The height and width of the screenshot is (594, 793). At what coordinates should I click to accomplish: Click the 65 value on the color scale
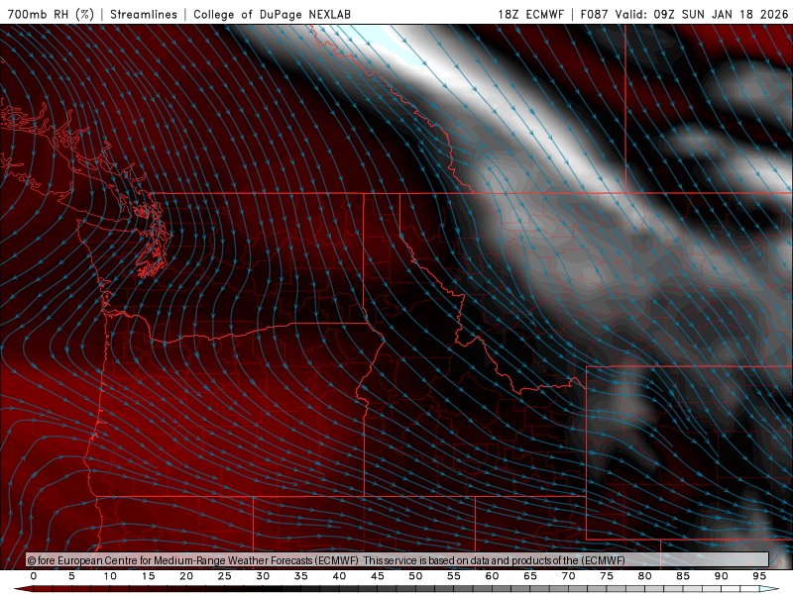pyautogui.click(x=530, y=576)
